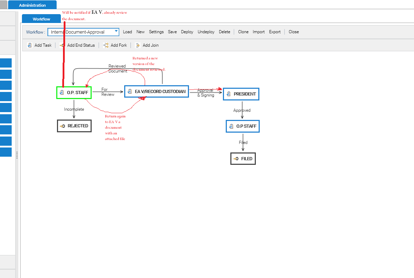Viewport: 414px width, 278px height.
Task: Delete the workflow
Action: [x=224, y=32]
